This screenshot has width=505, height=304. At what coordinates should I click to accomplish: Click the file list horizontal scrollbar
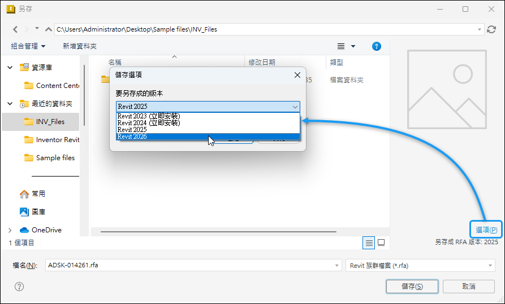coord(218,232)
